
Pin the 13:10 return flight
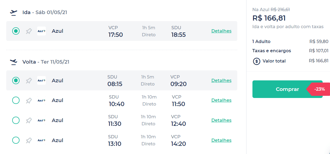pos(29,140)
